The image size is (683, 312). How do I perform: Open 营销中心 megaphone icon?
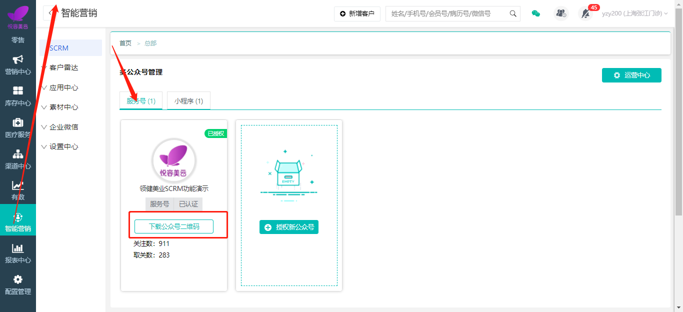coord(18,59)
